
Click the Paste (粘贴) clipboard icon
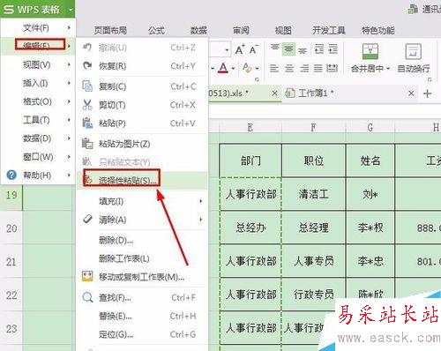pos(87,123)
